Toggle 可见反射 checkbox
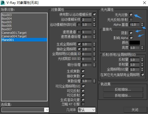The image size is (148, 114). pos(83,91)
